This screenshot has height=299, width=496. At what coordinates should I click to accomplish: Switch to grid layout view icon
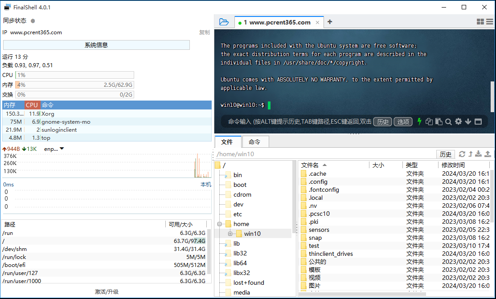(480, 21)
